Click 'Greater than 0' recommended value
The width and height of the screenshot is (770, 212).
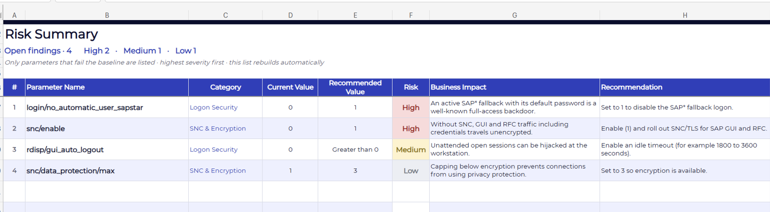[355, 149]
